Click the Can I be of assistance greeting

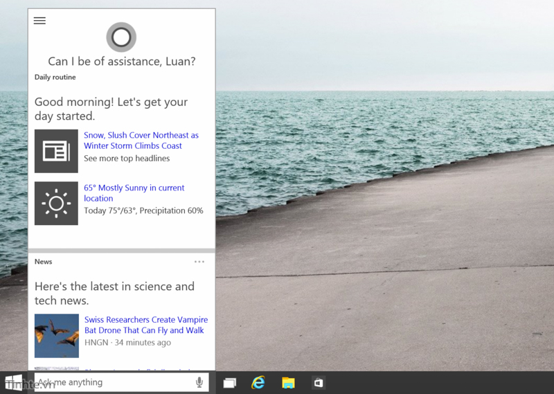122,62
